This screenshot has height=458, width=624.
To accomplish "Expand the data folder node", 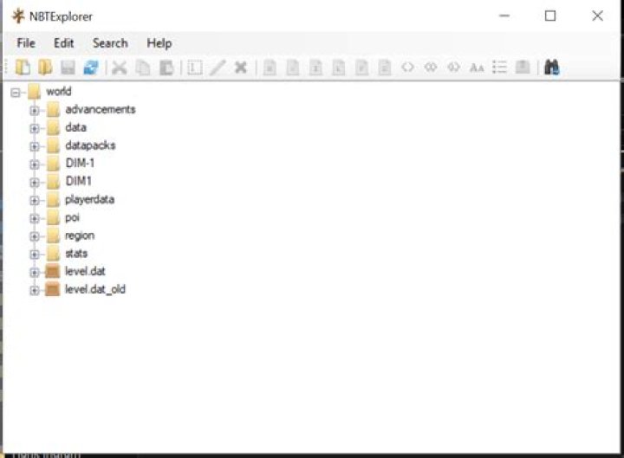I will (x=34, y=128).
